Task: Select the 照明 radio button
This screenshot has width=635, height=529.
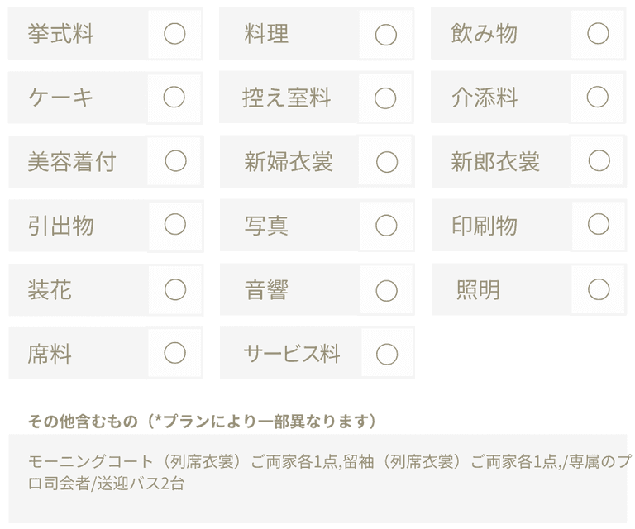Action: (x=599, y=289)
